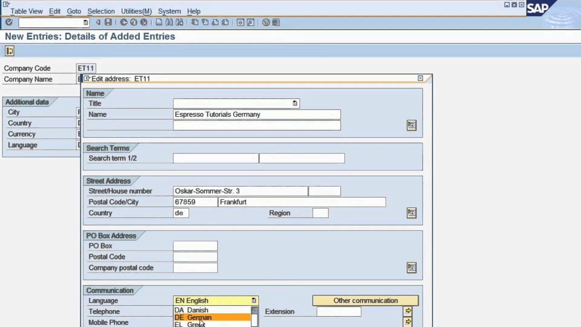Screen dimensions: 581x327
Task: Click the language list scrollbar
Action: [x=254, y=317]
